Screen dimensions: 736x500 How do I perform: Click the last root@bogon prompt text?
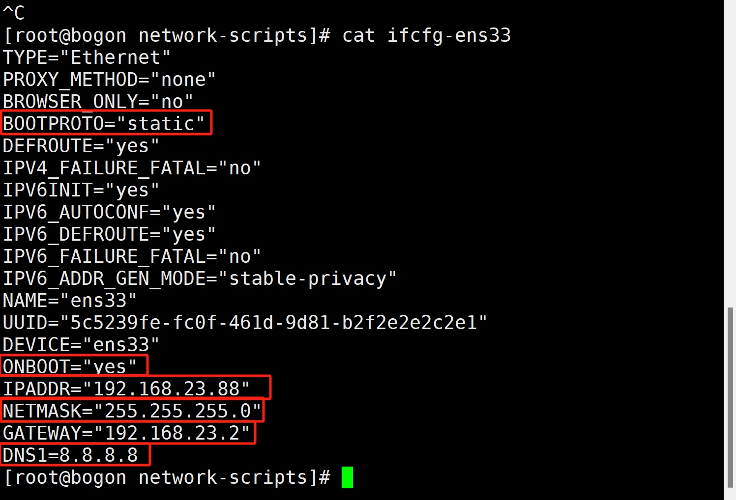167,477
